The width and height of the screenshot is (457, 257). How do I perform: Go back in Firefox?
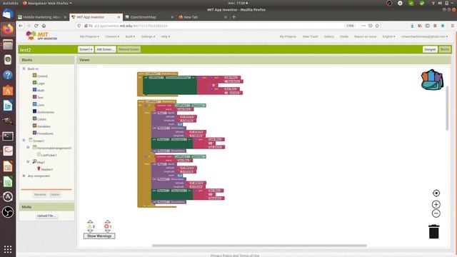tap(21, 26)
